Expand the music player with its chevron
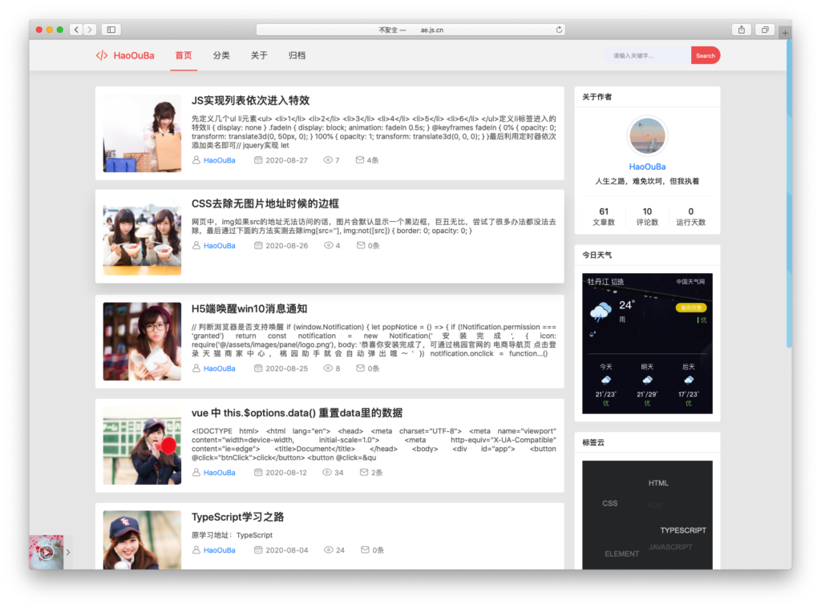 [x=68, y=551]
